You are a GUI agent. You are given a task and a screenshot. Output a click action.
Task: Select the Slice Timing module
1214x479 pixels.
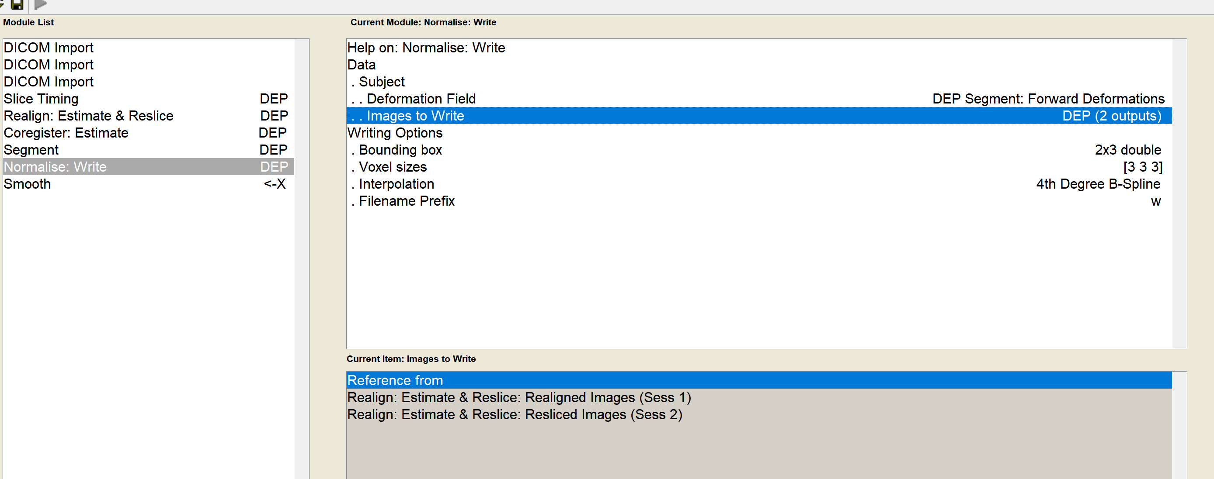[x=149, y=99]
